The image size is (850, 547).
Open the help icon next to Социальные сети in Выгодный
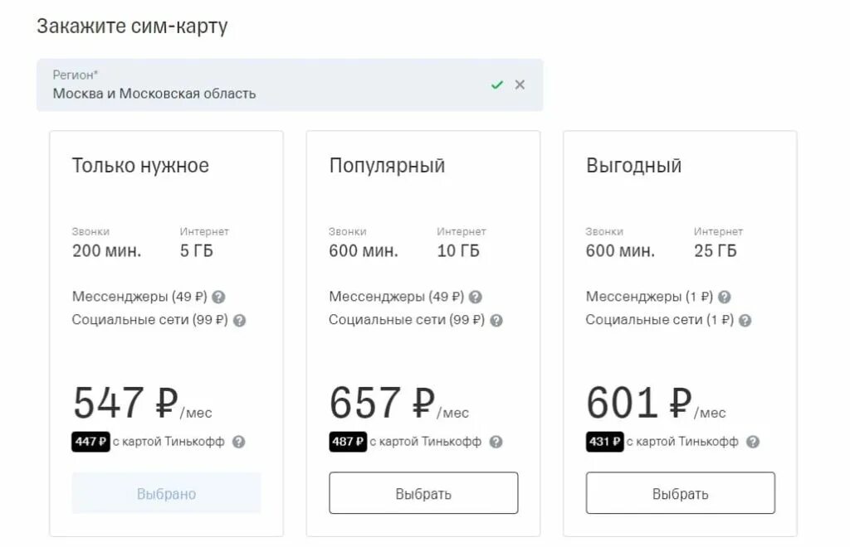coord(745,320)
